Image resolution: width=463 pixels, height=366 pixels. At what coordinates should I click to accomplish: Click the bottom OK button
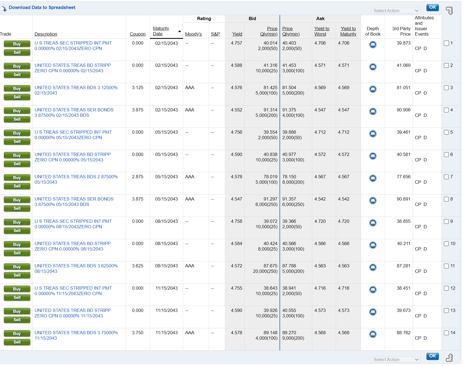pyautogui.click(x=433, y=356)
